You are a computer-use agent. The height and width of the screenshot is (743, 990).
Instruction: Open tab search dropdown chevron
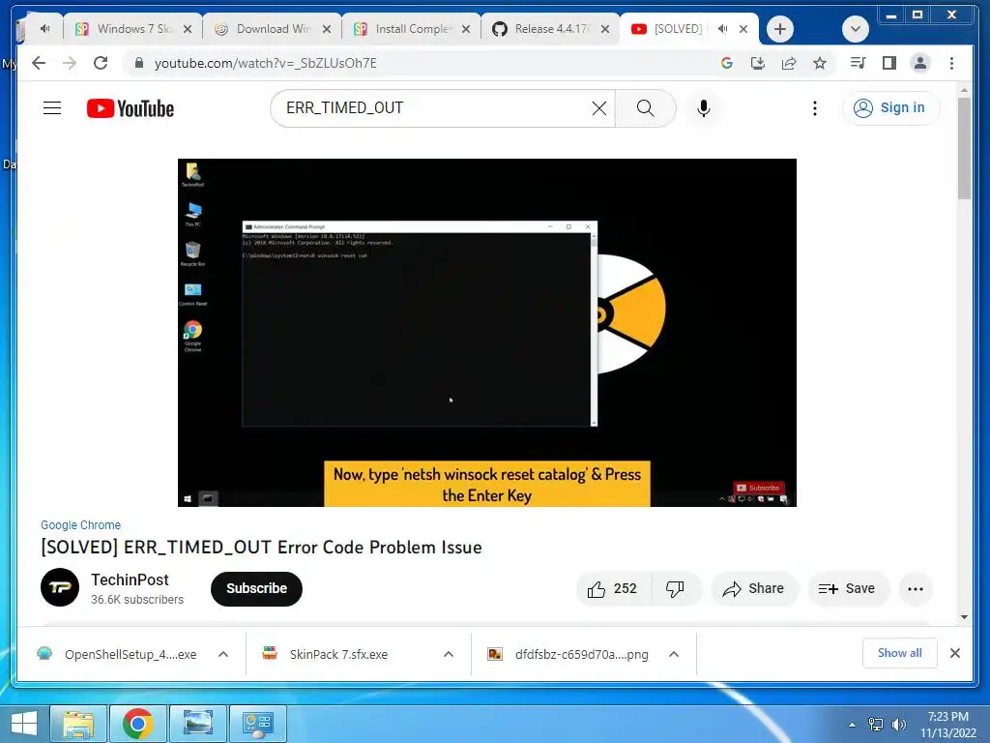[x=856, y=29]
